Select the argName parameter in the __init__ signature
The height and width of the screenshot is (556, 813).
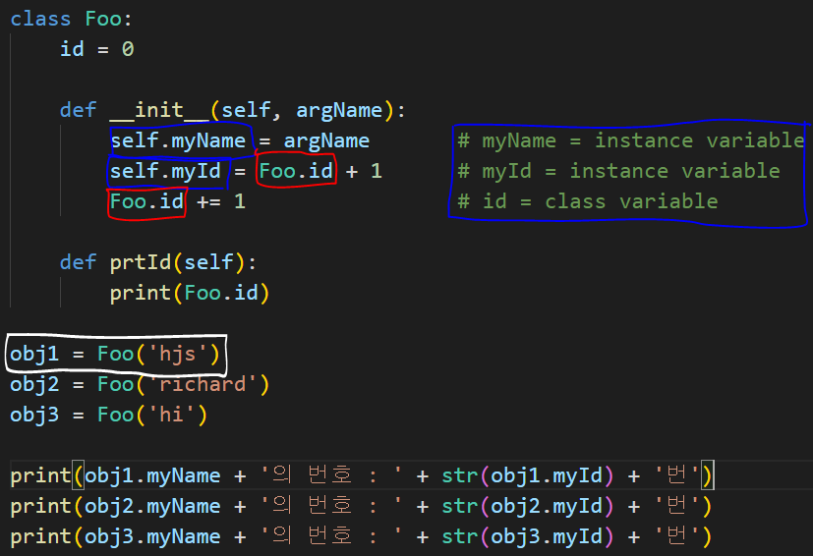pyautogui.click(x=339, y=110)
